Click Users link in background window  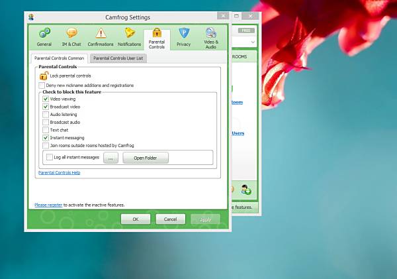click(238, 133)
